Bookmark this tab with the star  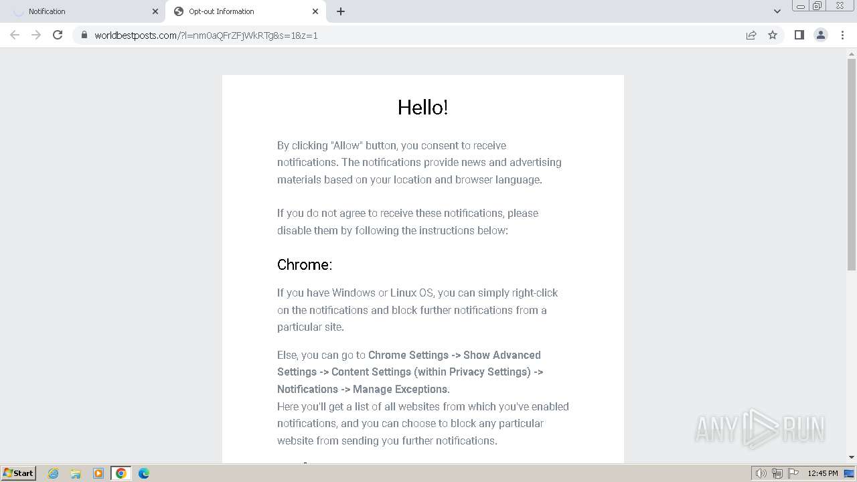click(773, 35)
